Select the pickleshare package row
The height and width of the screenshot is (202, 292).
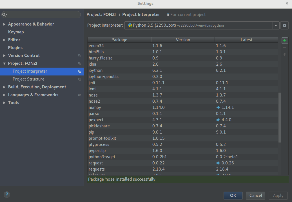click(x=183, y=126)
